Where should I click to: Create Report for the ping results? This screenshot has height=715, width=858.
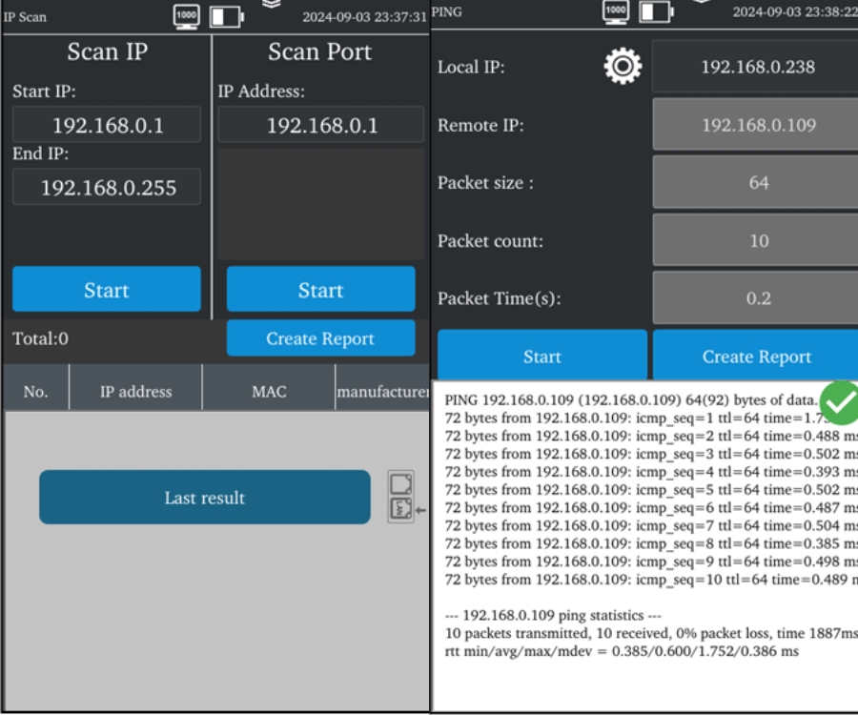(x=756, y=357)
